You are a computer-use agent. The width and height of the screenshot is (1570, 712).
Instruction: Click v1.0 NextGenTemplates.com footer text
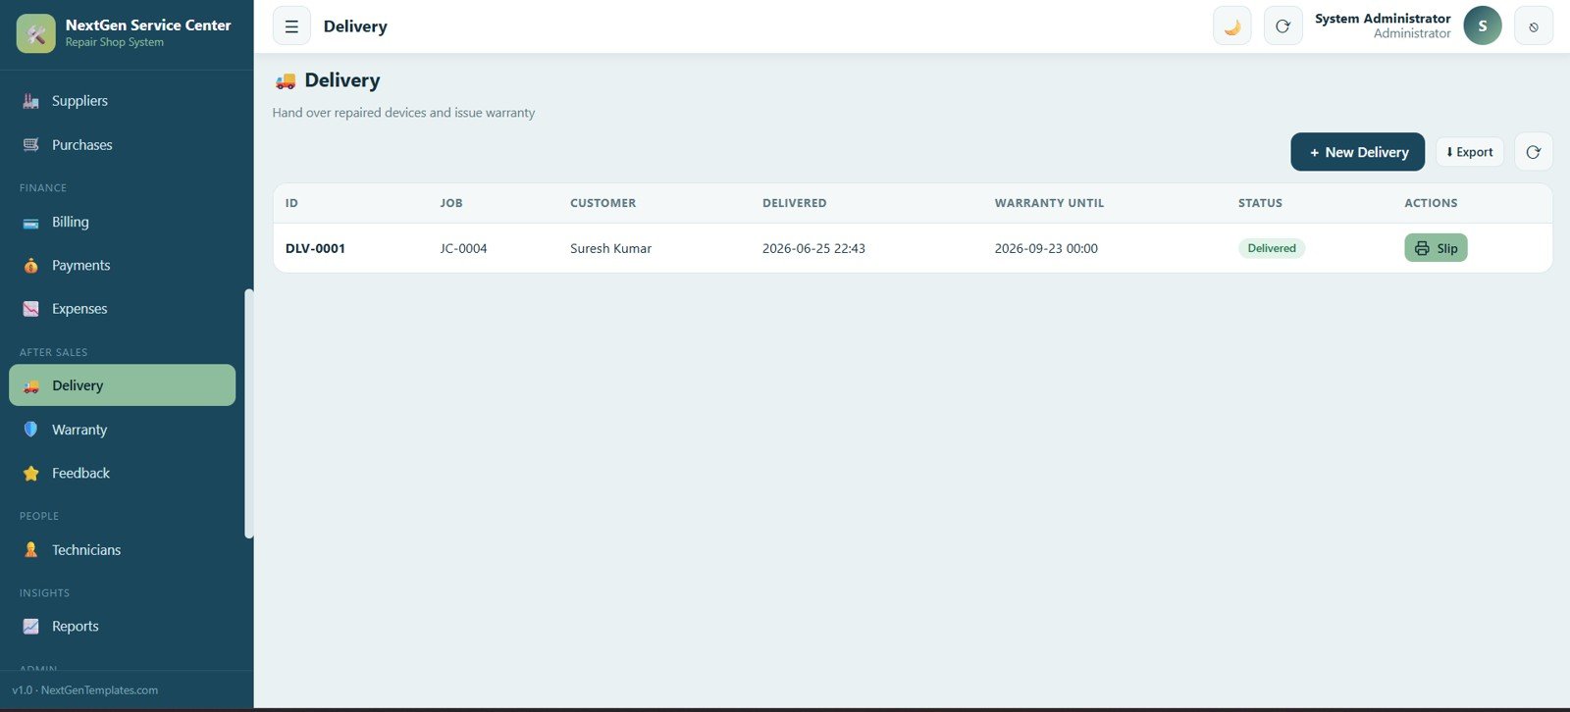[x=84, y=690]
